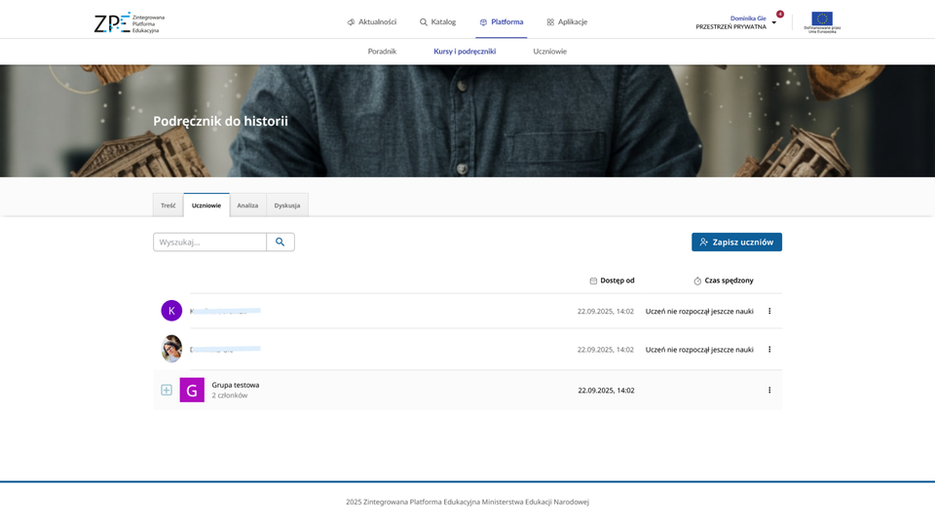Focus the Wyszukaj search input field

[209, 242]
